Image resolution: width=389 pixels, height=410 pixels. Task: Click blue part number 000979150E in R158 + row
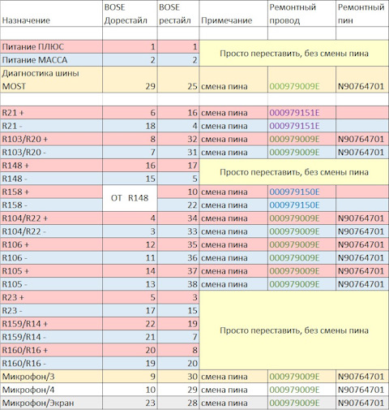(x=294, y=192)
